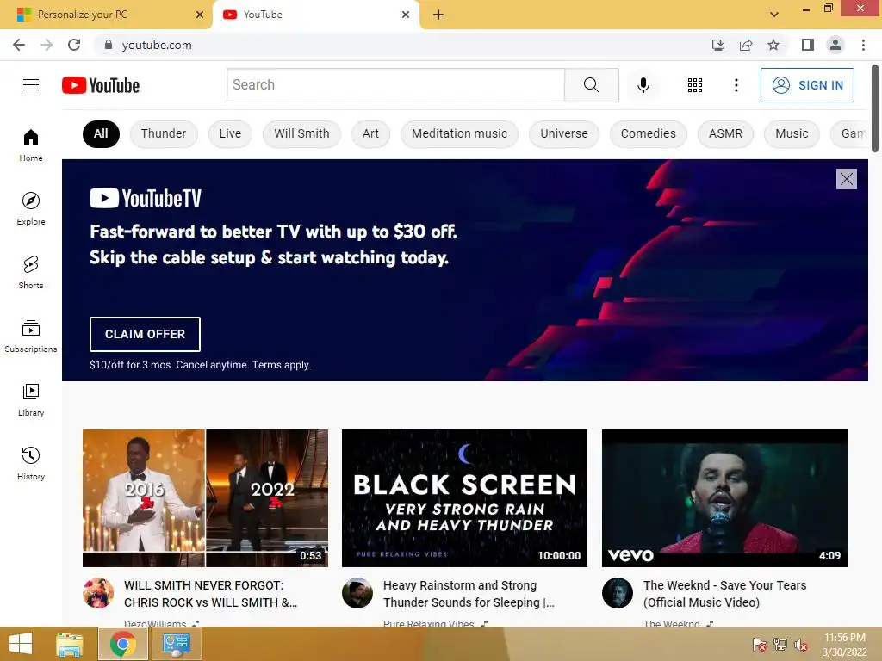
Task: Reload the YouTube page
Action: [74, 45]
